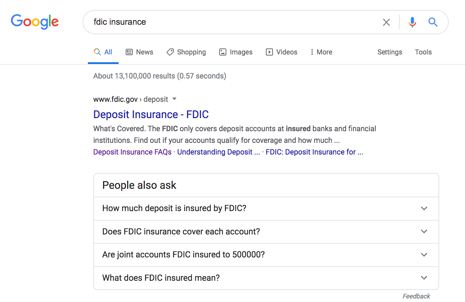Expand 'Are joint accounts FDIC insured to 500000?'
Image resolution: width=465 pixels, height=302 pixels.
[x=266, y=255]
